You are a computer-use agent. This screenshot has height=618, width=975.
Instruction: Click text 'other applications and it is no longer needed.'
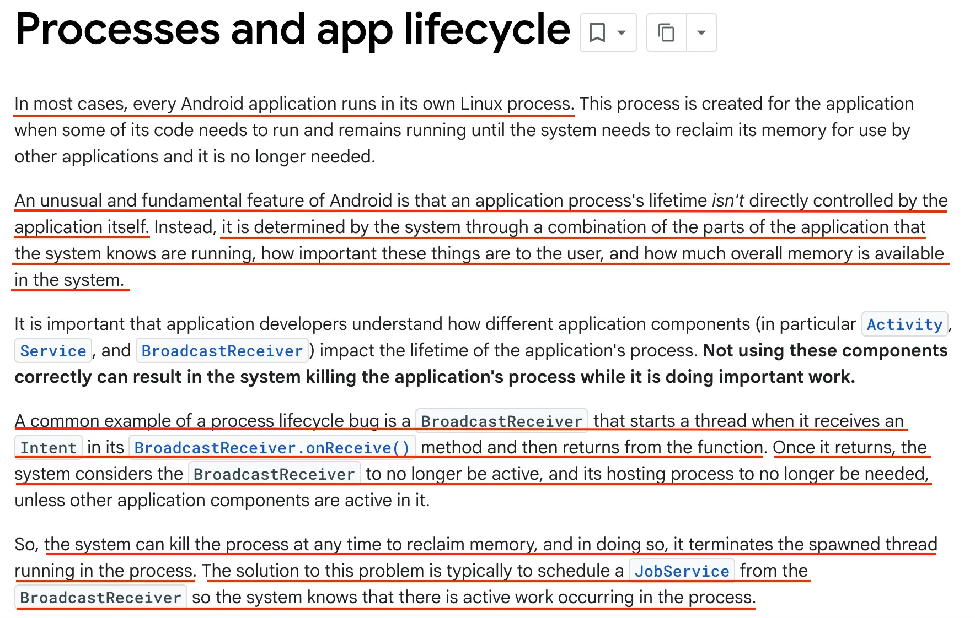195,156
